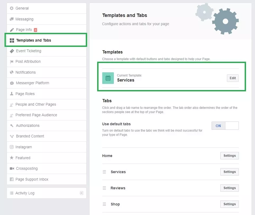Screen dimensions: 255x215
Task: Click the Page Info notification badge
Action: pyautogui.click(x=35, y=30)
